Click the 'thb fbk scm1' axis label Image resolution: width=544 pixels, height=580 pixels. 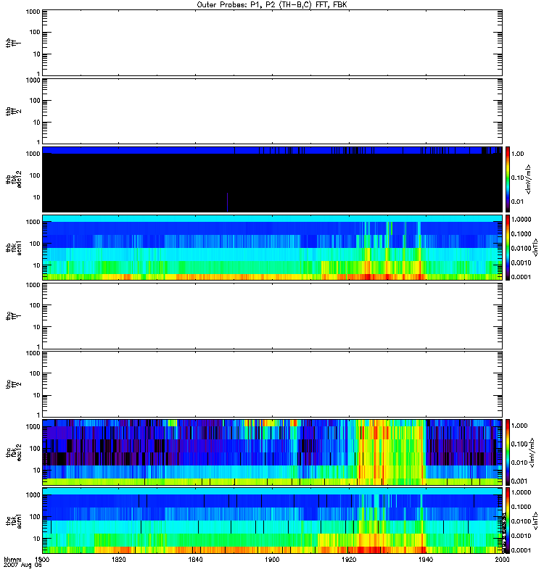[x=13, y=248]
